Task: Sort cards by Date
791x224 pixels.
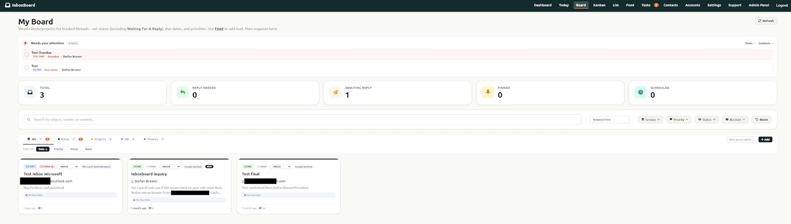Action: click(43, 149)
